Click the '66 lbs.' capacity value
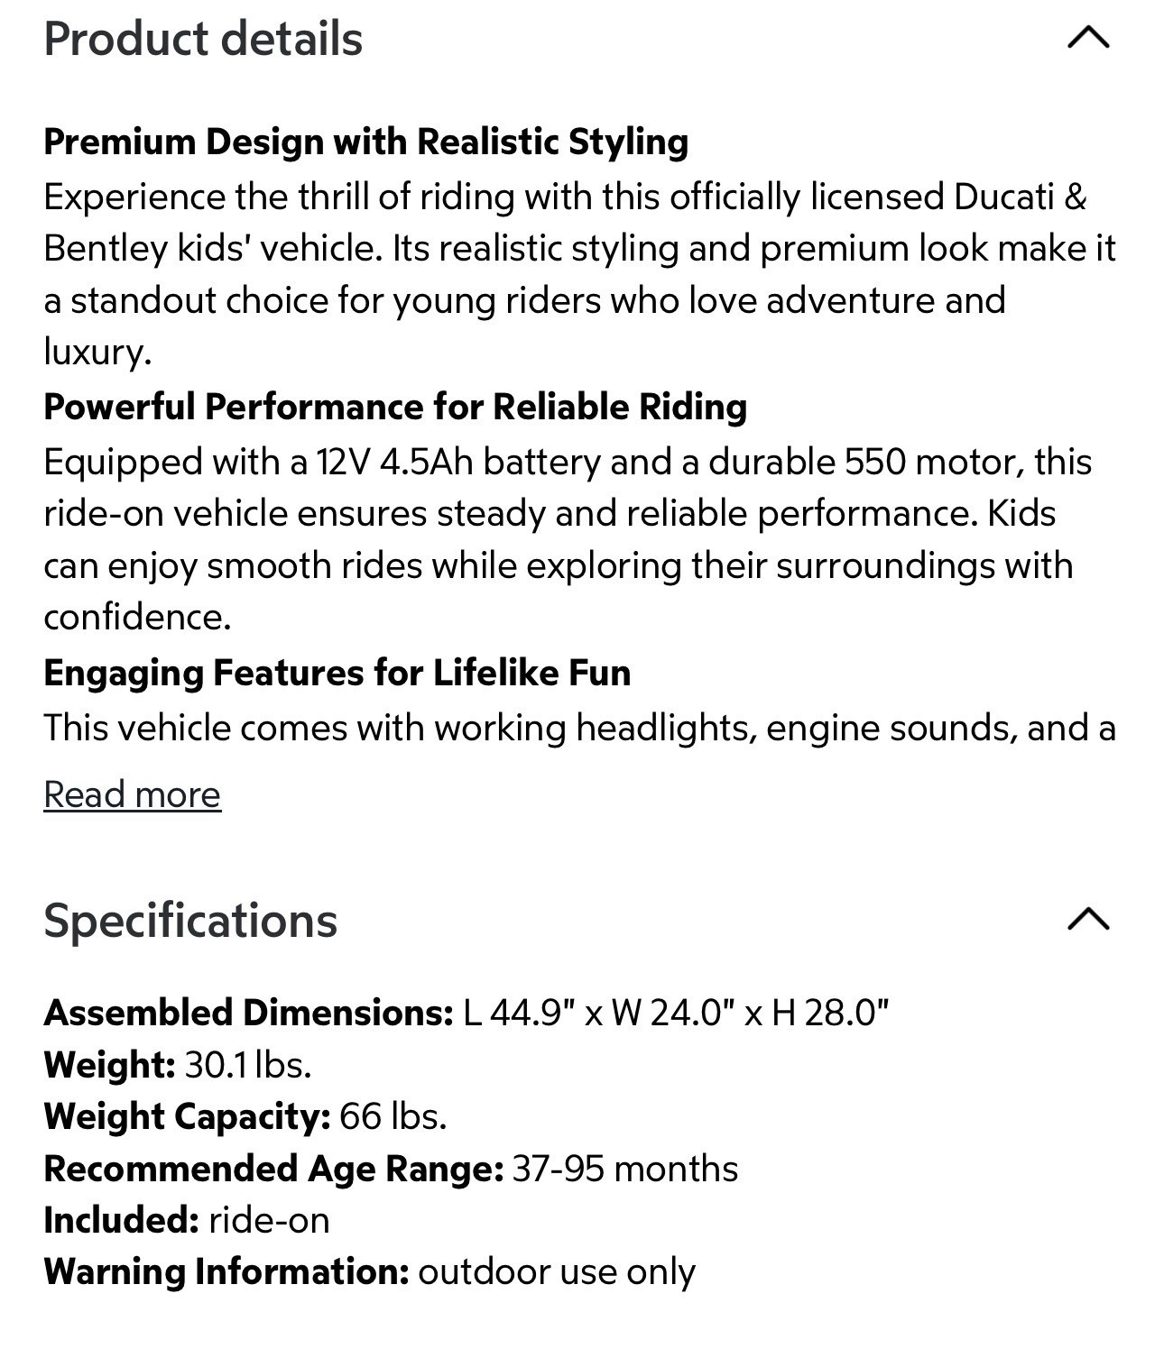This screenshot has height=1358, width=1164. (x=393, y=1116)
